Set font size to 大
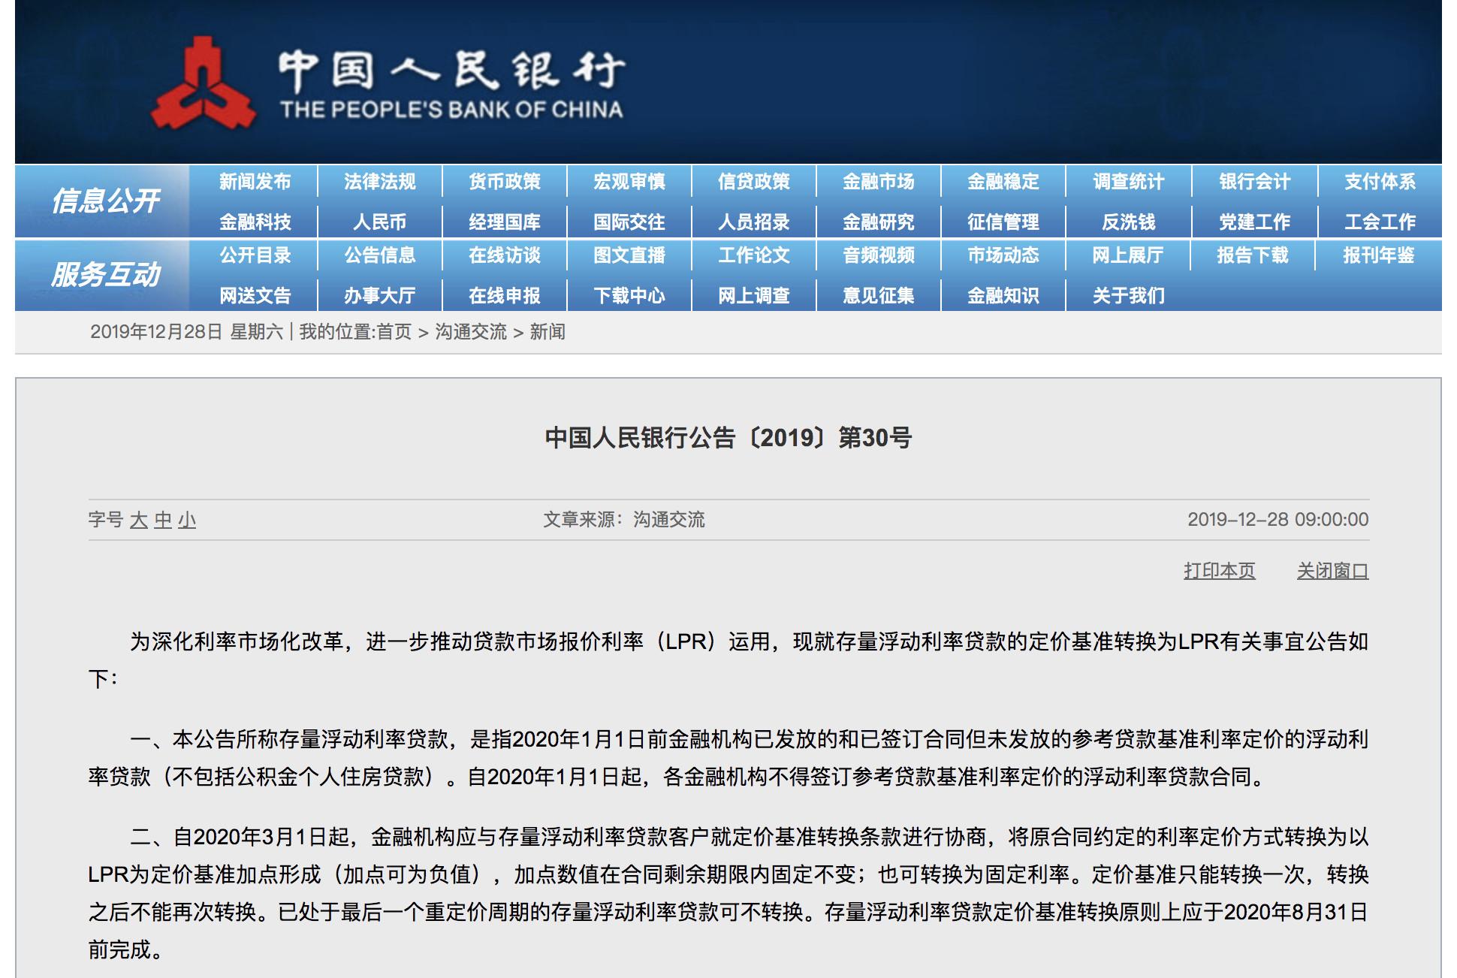The height and width of the screenshot is (978, 1457). coord(138,521)
